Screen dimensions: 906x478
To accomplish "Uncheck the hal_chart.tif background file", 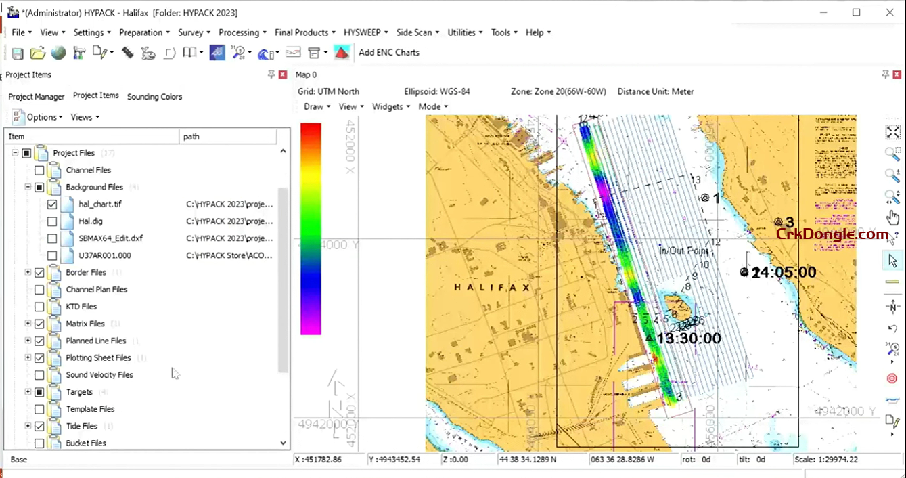I will pyautogui.click(x=52, y=204).
